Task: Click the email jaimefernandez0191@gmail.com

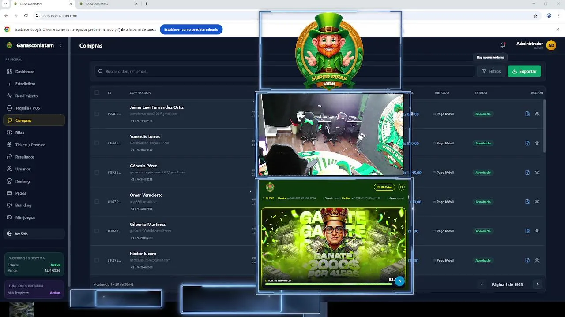Action: click(154, 114)
